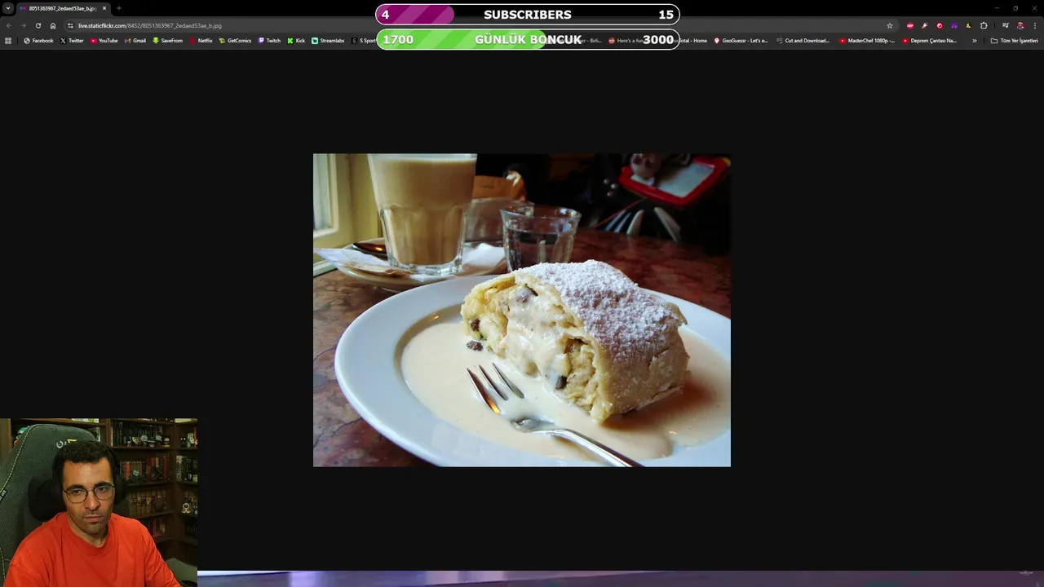View site information icon in address bar
The width and height of the screenshot is (1044, 587).
pos(70,25)
